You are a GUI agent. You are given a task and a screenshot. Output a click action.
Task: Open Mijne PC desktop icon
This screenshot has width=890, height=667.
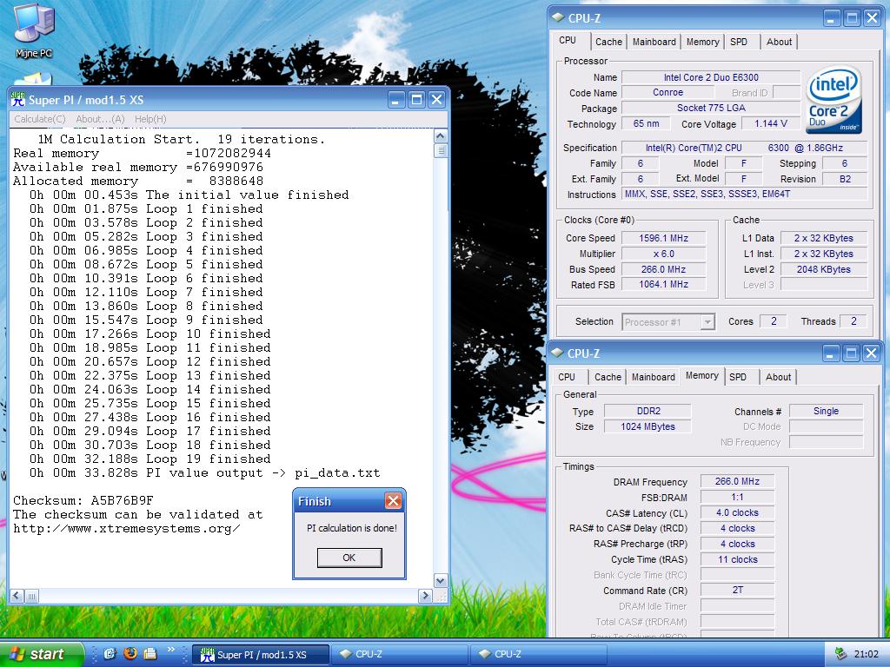34,30
